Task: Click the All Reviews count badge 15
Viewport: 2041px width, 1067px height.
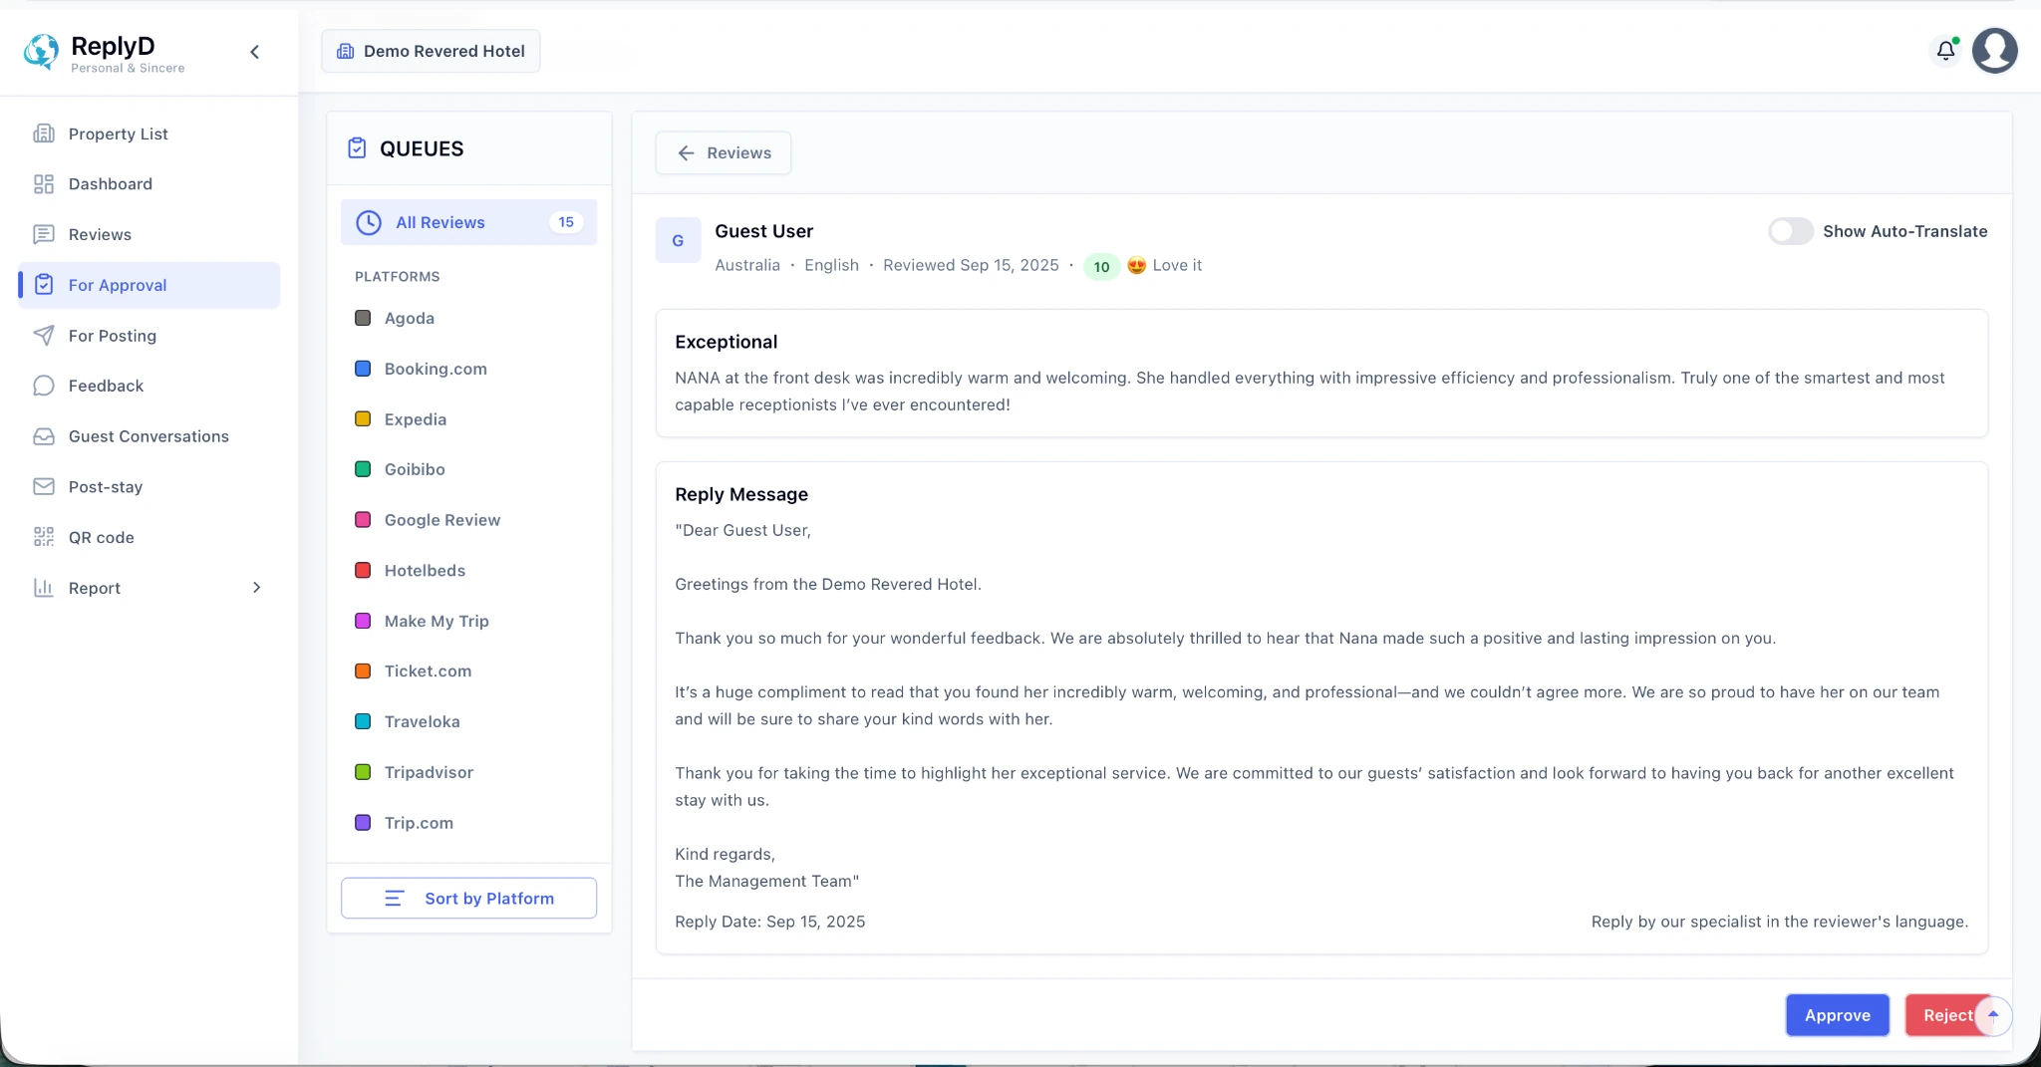Action: (x=566, y=222)
